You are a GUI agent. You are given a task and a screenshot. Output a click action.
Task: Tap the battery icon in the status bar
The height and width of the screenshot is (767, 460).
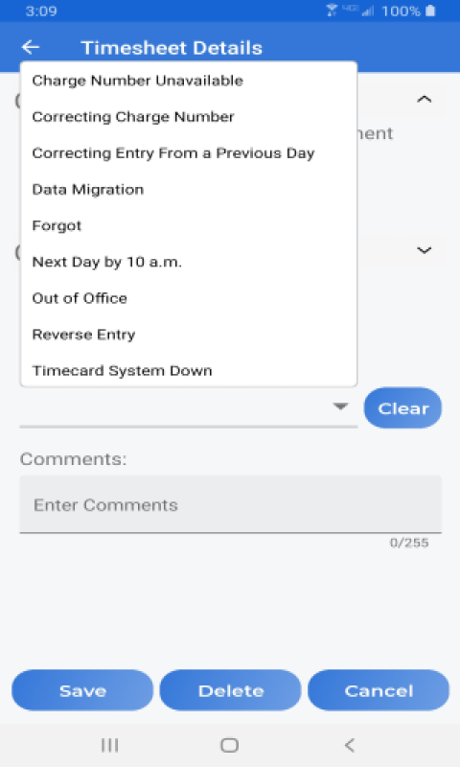tap(430, 11)
